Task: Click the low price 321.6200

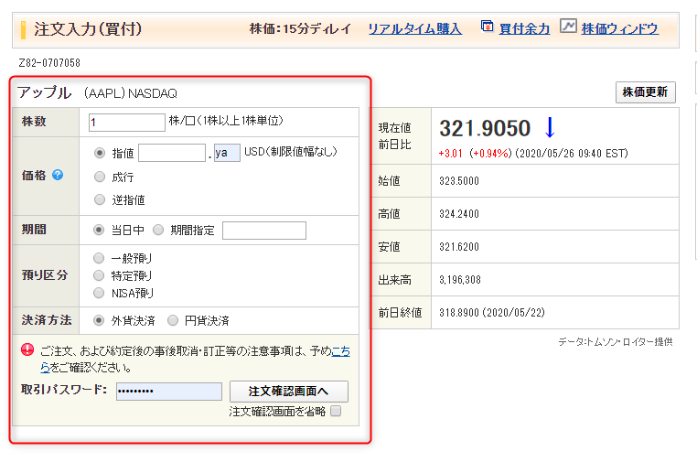Action: tap(459, 247)
